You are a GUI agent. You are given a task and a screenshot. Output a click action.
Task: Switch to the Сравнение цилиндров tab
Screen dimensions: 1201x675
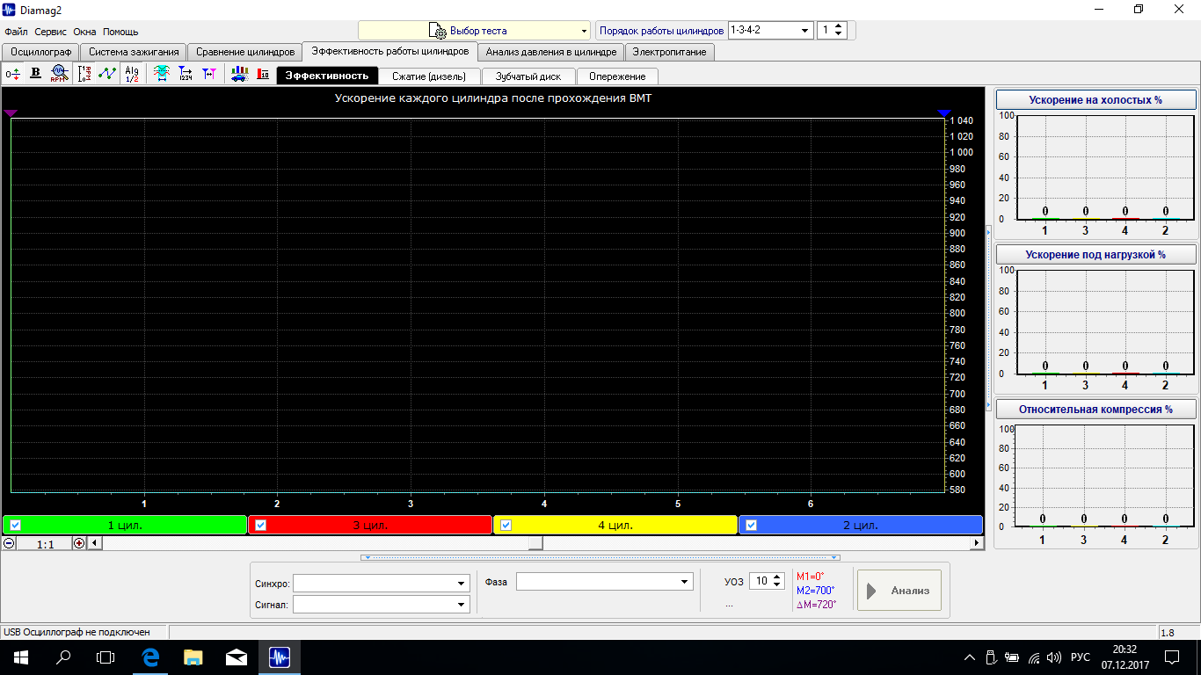pos(245,52)
